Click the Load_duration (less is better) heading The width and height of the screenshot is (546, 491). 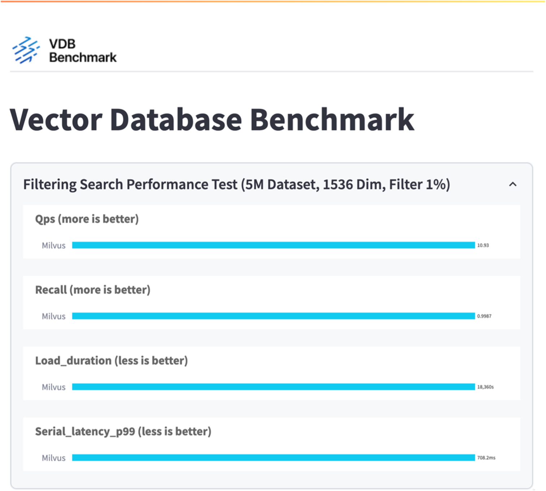(x=111, y=361)
